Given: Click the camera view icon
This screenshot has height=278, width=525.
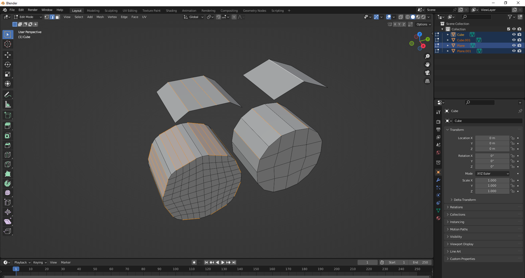Looking at the screenshot, I should tap(427, 73).
